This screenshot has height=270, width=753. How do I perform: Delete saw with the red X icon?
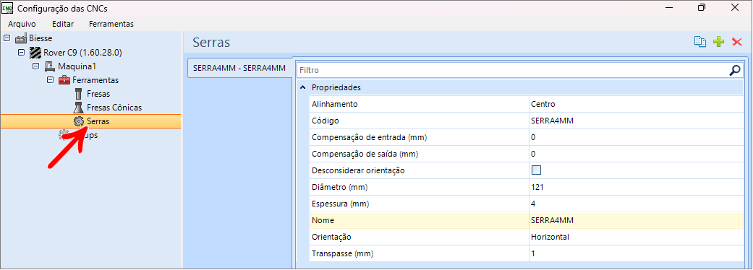[737, 42]
